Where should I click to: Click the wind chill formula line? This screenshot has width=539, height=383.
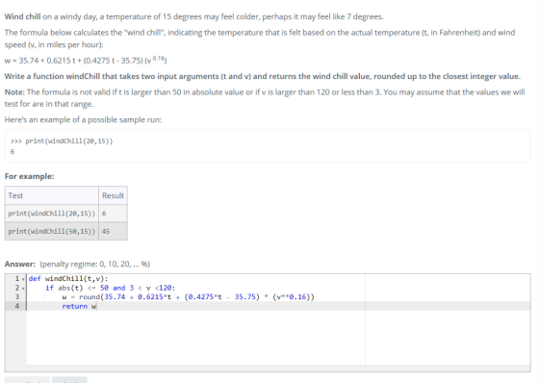coord(86,61)
